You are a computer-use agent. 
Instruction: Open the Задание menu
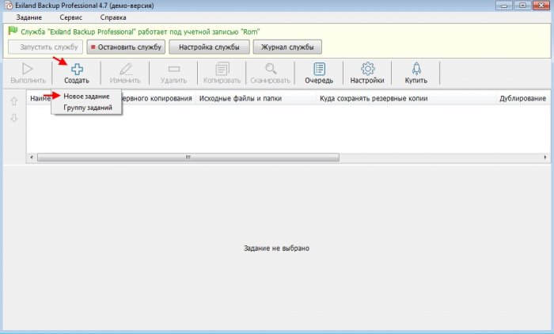[x=29, y=17]
